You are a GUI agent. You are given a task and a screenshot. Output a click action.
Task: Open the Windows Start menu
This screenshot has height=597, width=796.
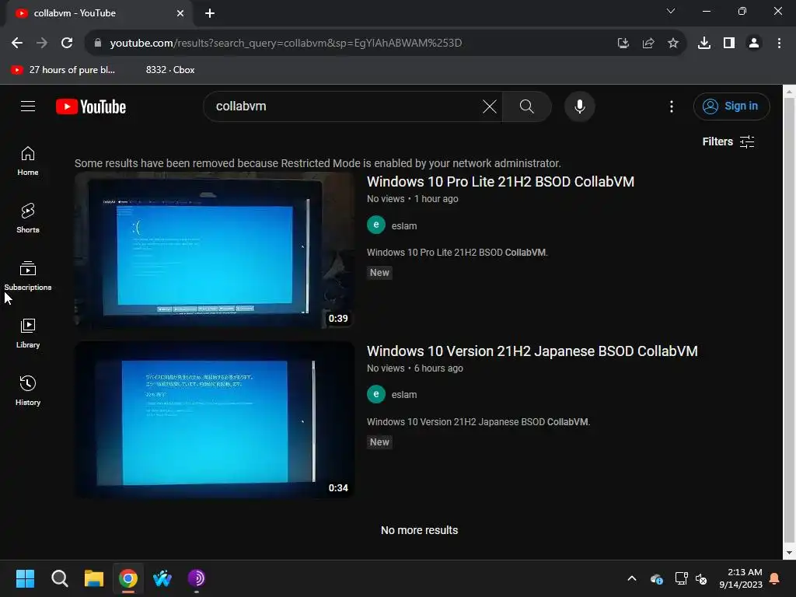[x=25, y=578]
